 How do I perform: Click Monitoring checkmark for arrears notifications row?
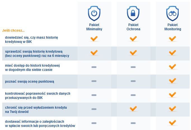coord(173,123)
